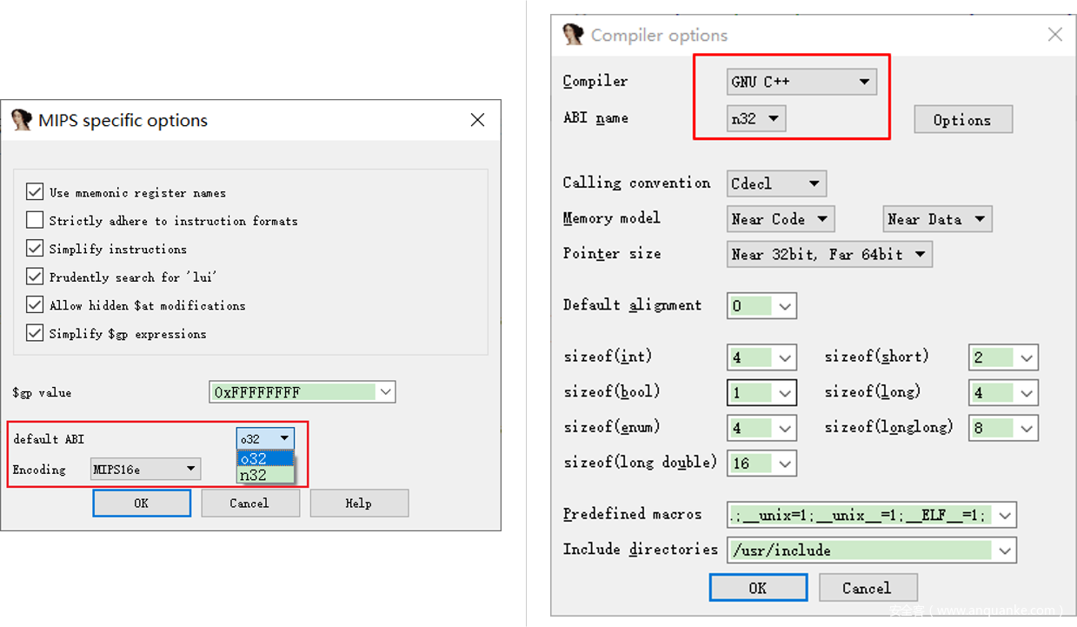
Task: Click the Predefined macros input field
Action: pos(861,515)
